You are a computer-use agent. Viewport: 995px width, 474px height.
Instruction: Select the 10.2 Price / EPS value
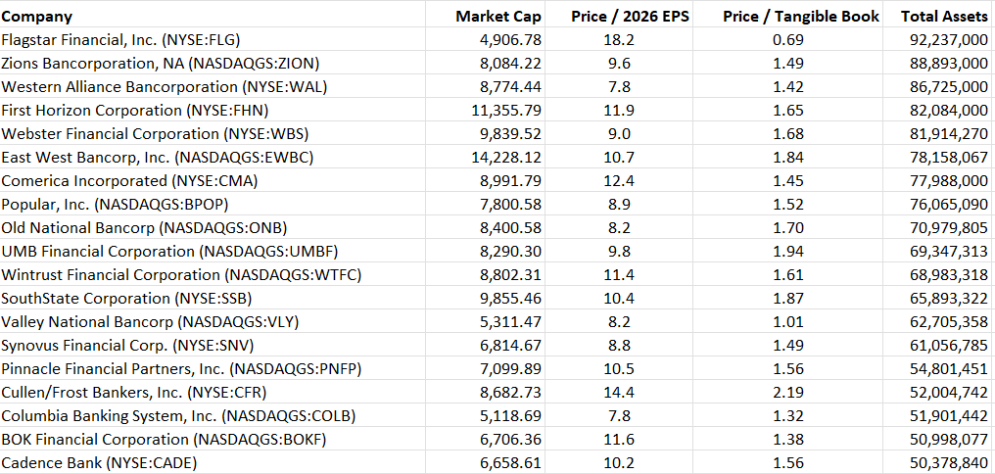[x=619, y=462]
